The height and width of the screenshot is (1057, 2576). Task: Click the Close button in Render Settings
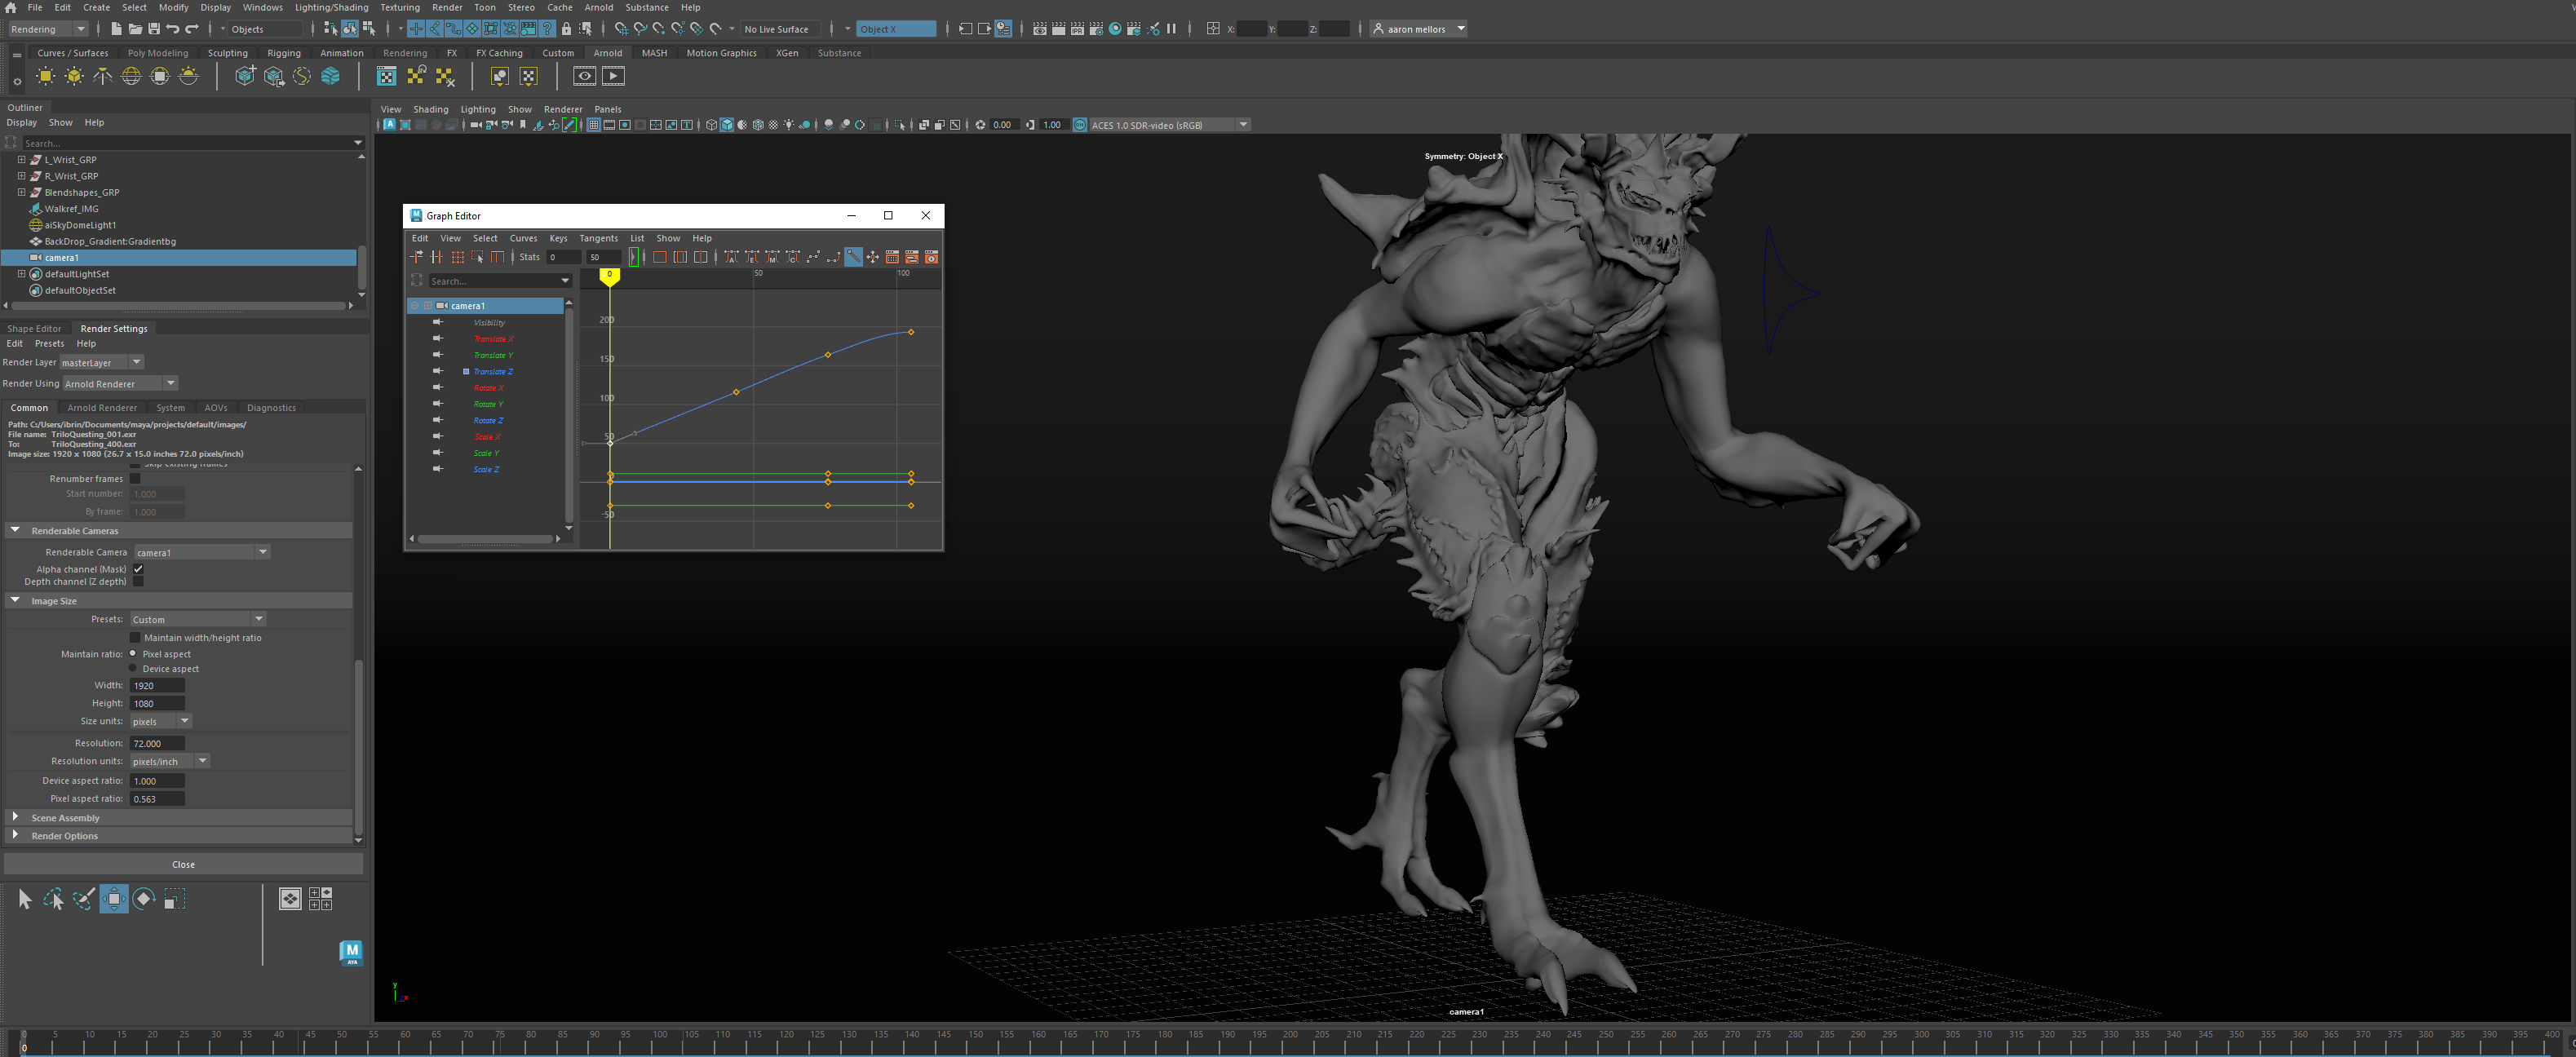183,864
